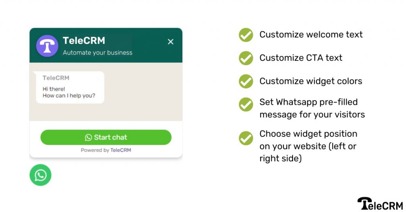Click the green WhatsApp floating bubble icon
This screenshot has width=406, height=212.
pyautogui.click(x=40, y=175)
